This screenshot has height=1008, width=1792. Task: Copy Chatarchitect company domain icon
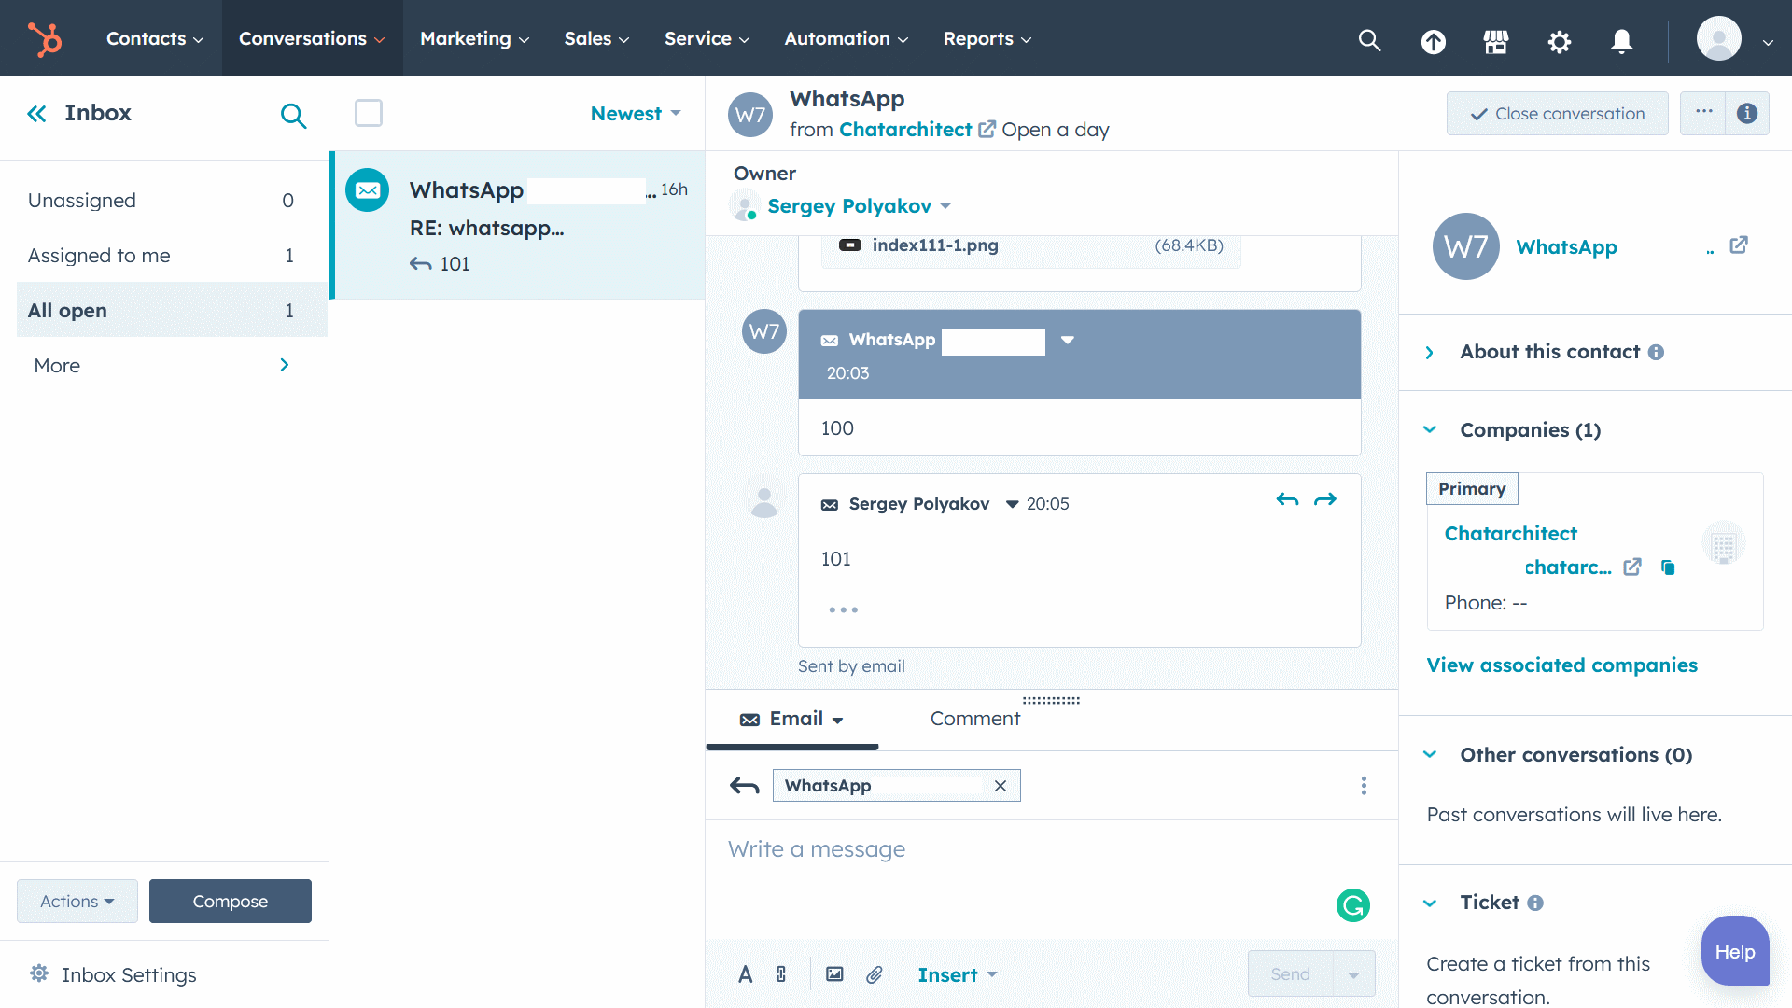1668,567
